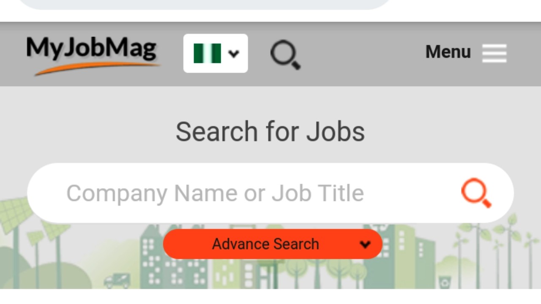This screenshot has height=304, width=541.
Task: Click the Advance Search button label
Action: 265,244
